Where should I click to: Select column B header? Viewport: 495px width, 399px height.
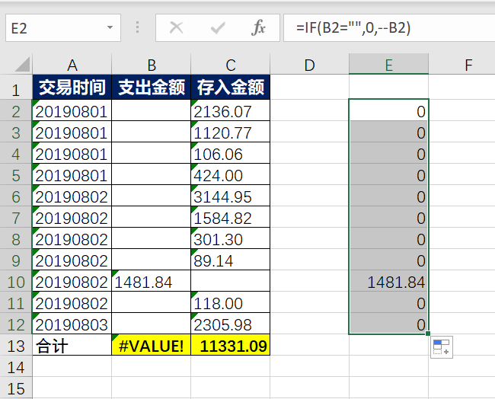pyautogui.click(x=152, y=65)
